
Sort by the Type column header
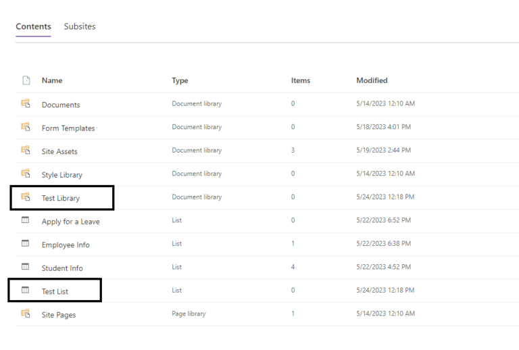tap(180, 80)
